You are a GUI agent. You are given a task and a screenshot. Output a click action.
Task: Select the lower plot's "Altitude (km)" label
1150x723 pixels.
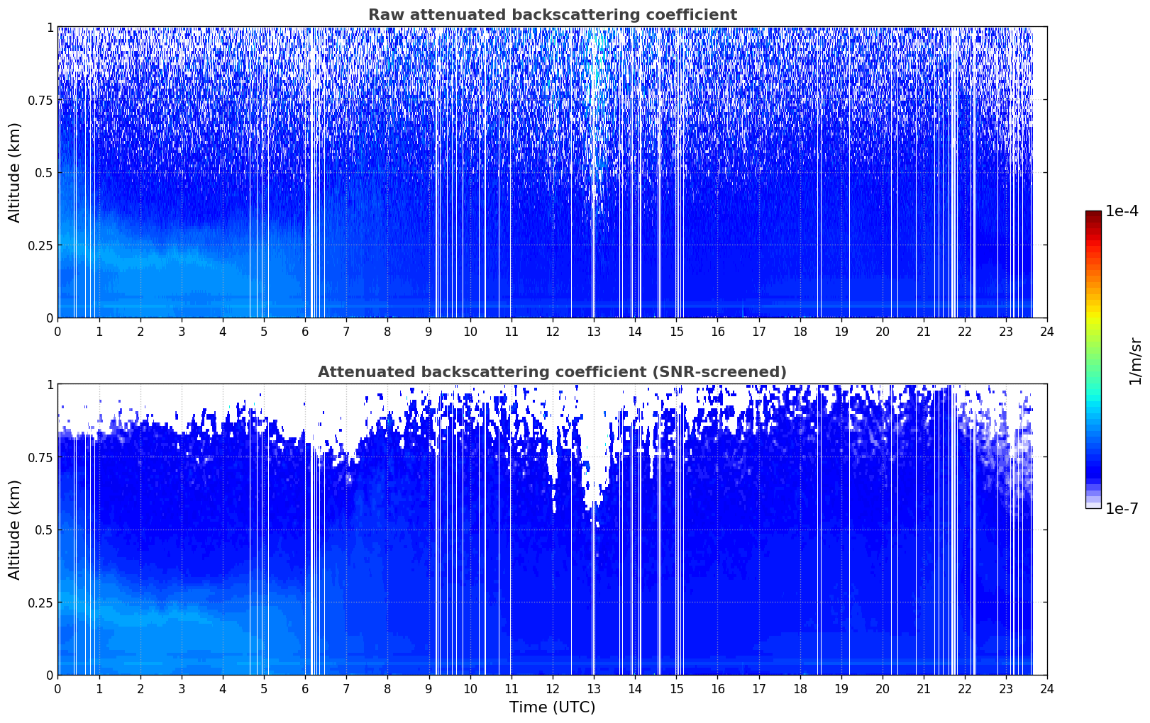pyautogui.click(x=15, y=529)
